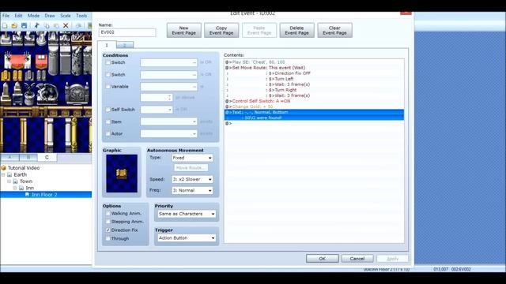506x284 pixels.
Task: Open the Autonomous Movement Type dropdown
Action: point(192,158)
